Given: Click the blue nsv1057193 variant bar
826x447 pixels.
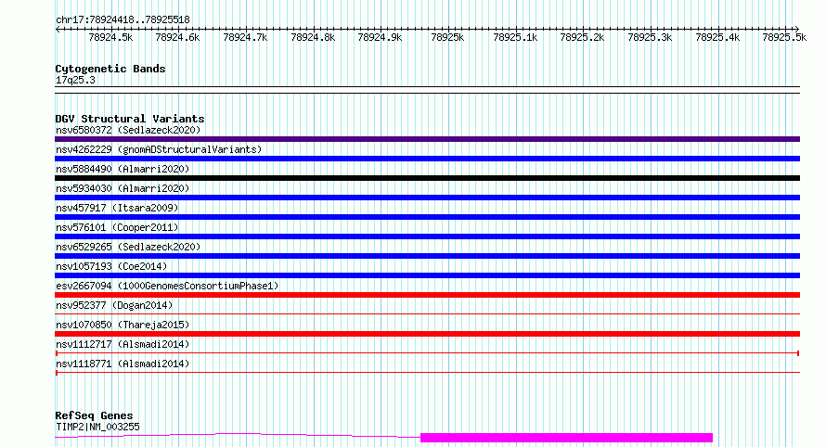Looking at the screenshot, I should click(427, 275).
